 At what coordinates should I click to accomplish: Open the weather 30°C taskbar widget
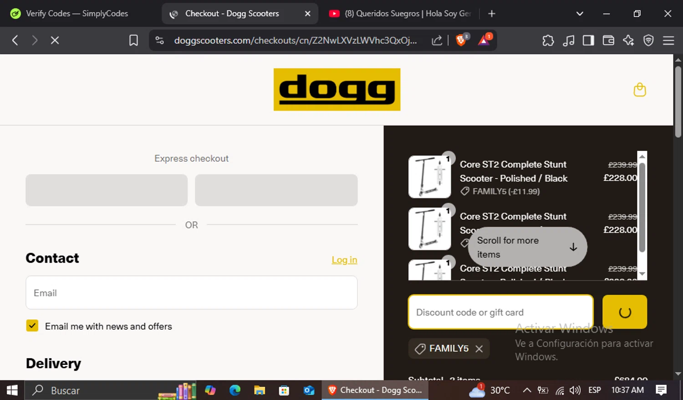(x=489, y=390)
